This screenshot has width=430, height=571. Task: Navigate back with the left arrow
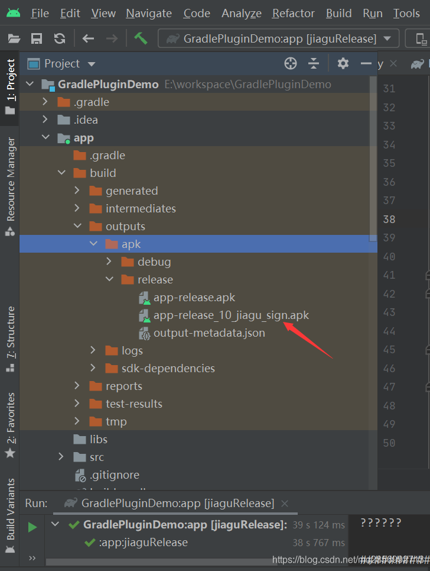click(x=89, y=38)
